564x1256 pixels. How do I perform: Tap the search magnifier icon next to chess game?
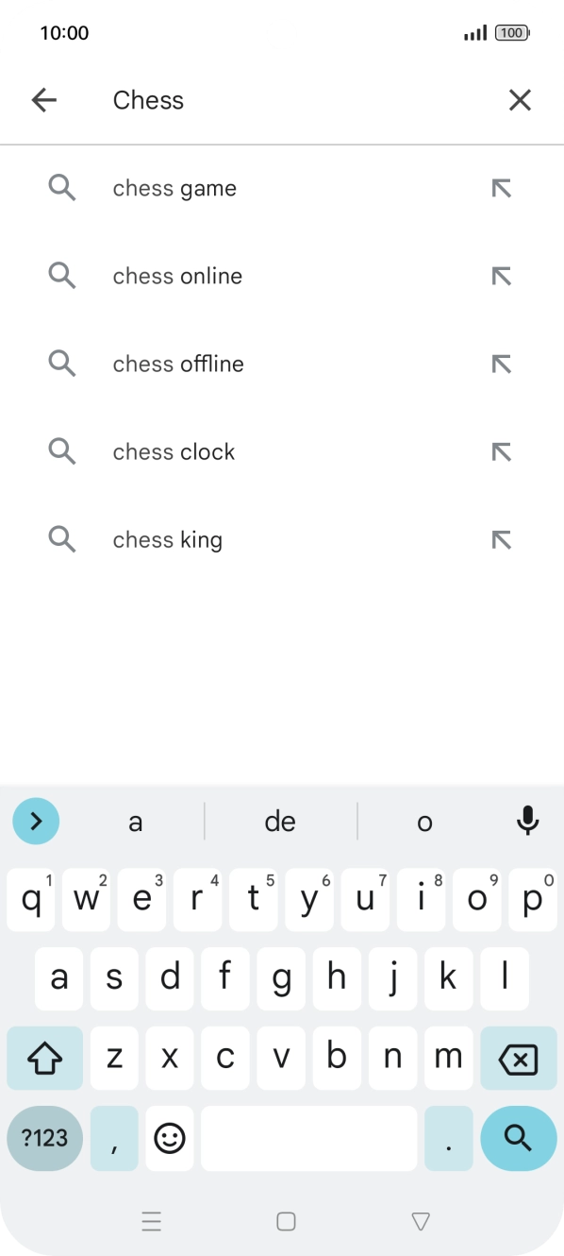[62, 187]
